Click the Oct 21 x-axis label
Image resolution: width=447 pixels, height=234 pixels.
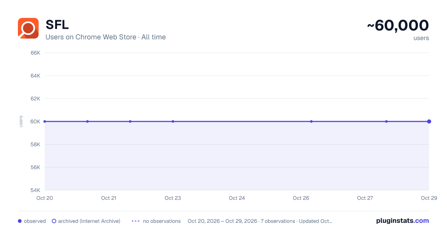click(109, 198)
